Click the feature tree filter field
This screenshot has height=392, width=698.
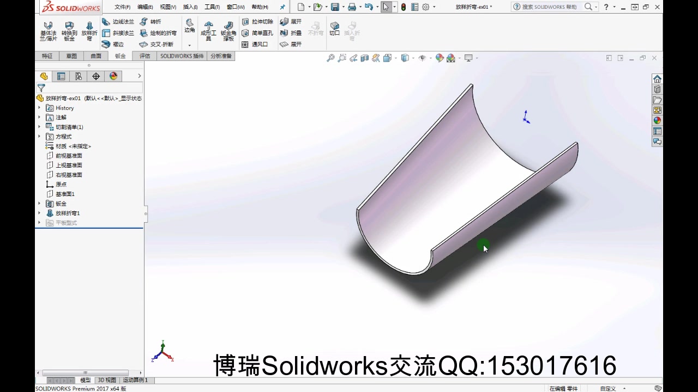click(x=89, y=88)
